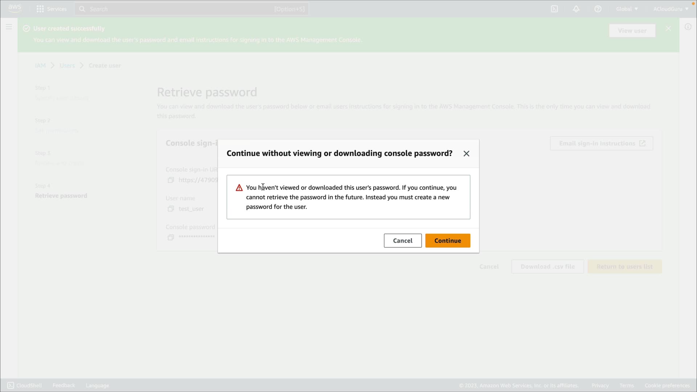697x392 pixels.
Task: Open the info panel icon
Action: (688, 27)
